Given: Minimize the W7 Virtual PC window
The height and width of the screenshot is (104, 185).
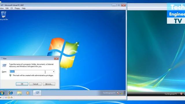Looking at the screenshot, I should click(x=114, y=5).
